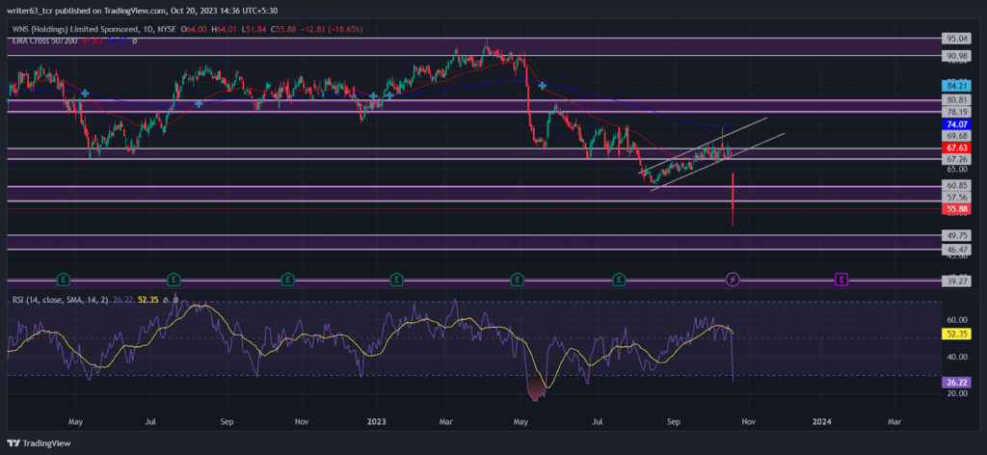Click the large red candle at the latest bar

pos(733,199)
